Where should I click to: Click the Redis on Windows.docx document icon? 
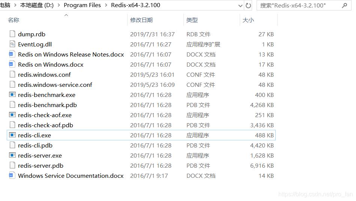click(12, 64)
